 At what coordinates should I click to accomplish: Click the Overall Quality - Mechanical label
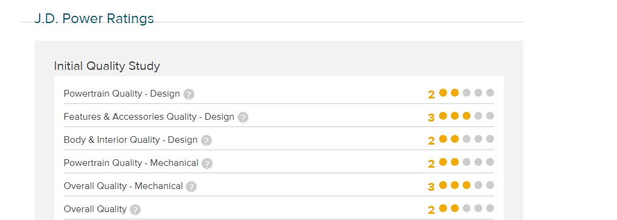point(123,186)
